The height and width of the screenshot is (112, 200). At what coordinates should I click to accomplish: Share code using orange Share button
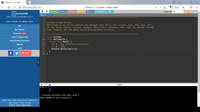click(81, 12)
